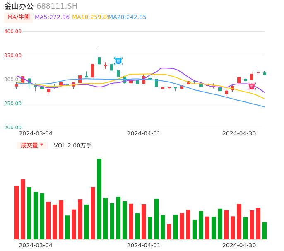The width and height of the screenshot is (284, 251).
Task: Click the MA5:272.96 legend label
Action: tap(52, 17)
